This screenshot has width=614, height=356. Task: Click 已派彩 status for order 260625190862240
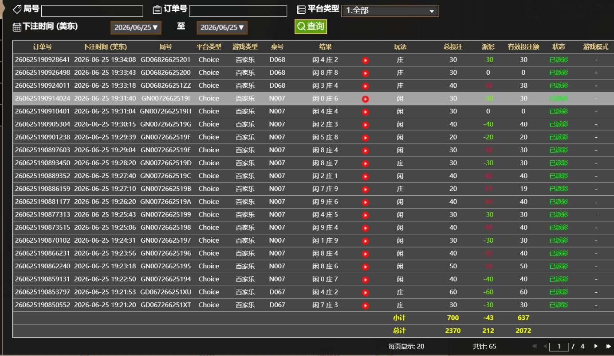[x=559, y=266]
